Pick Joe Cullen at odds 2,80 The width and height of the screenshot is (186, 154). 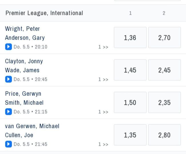[164, 135]
